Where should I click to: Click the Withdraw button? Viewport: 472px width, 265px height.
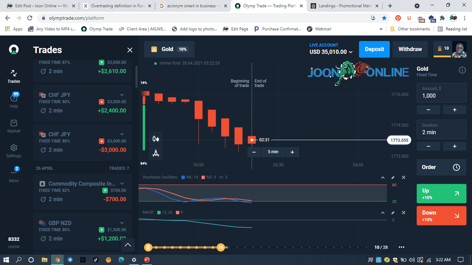[410, 49]
